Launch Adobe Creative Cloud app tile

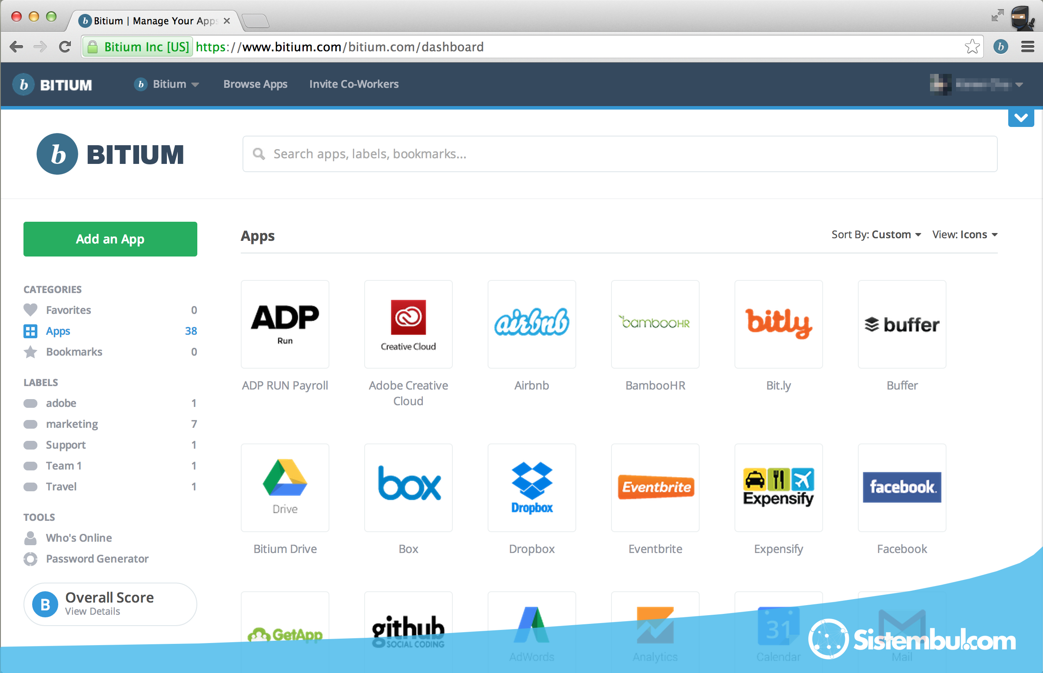pyautogui.click(x=409, y=324)
